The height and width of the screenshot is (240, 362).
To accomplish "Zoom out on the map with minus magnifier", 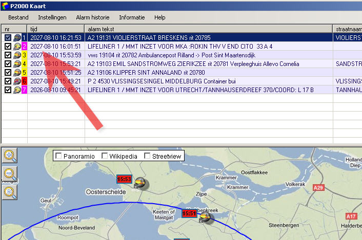I will pos(10,174).
